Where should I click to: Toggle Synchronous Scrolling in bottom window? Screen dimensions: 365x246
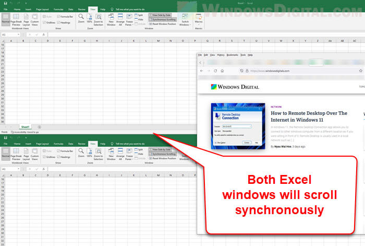(x=163, y=154)
